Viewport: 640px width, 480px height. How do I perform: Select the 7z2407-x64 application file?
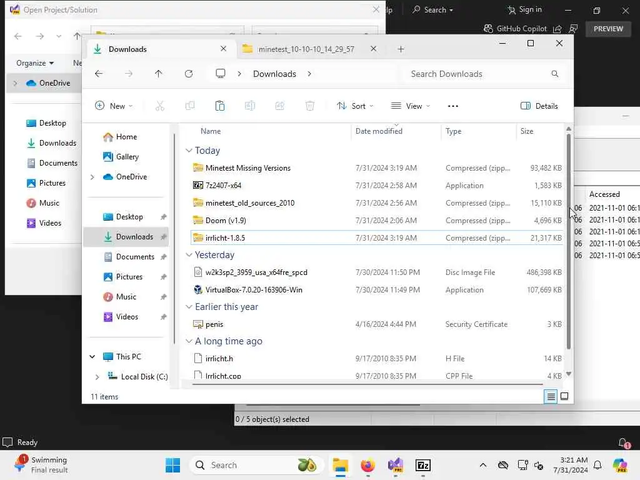(x=377, y=186)
